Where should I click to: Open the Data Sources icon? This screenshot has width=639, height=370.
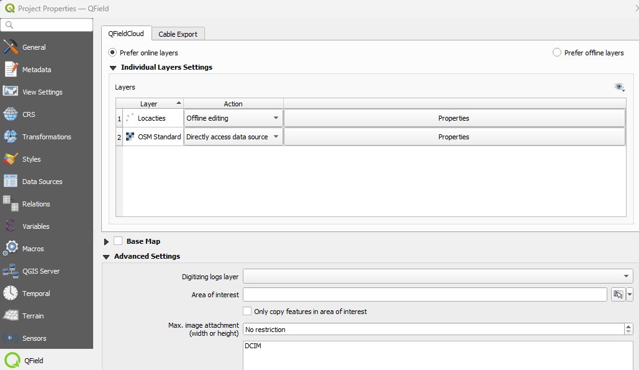pos(11,182)
